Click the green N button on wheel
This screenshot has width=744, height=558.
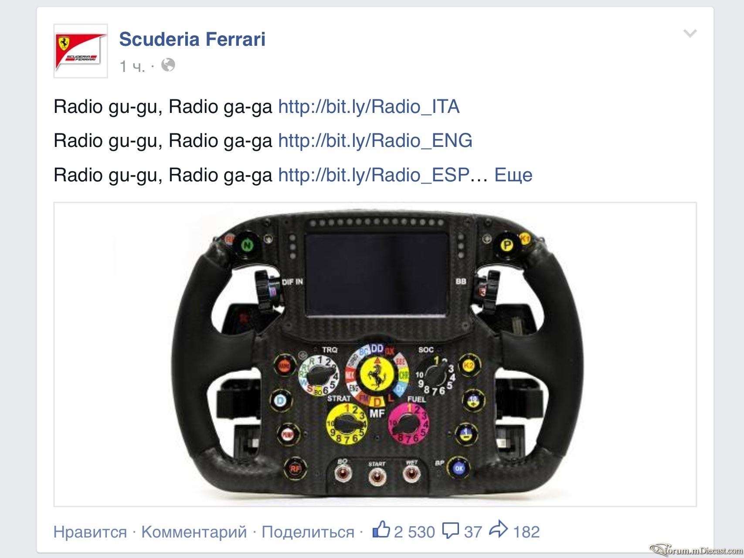(x=247, y=245)
